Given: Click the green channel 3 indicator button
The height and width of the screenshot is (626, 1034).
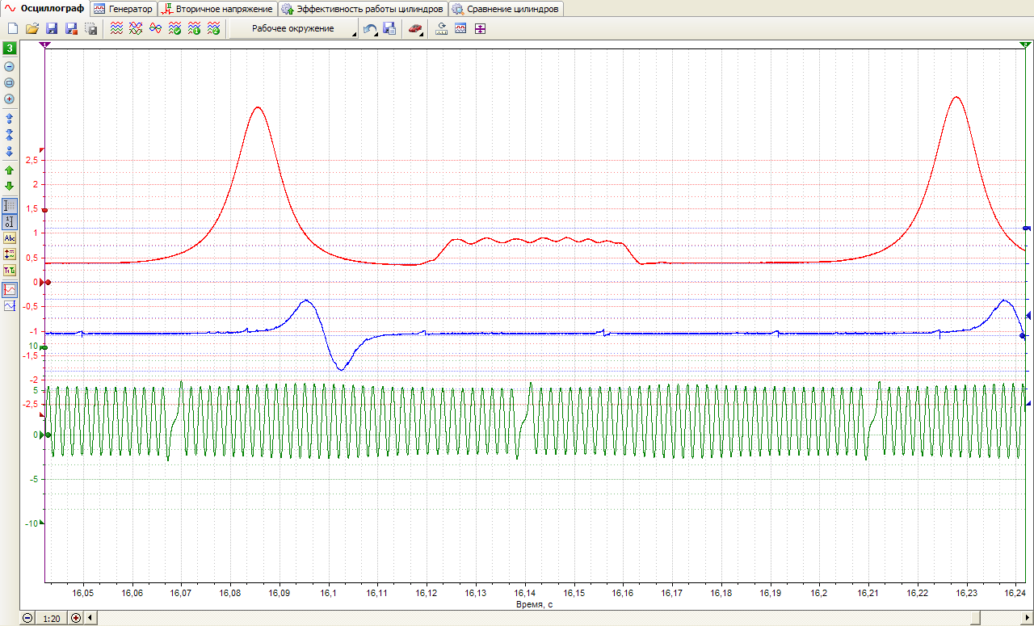Looking at the screenshot, I should pos(10,49).
